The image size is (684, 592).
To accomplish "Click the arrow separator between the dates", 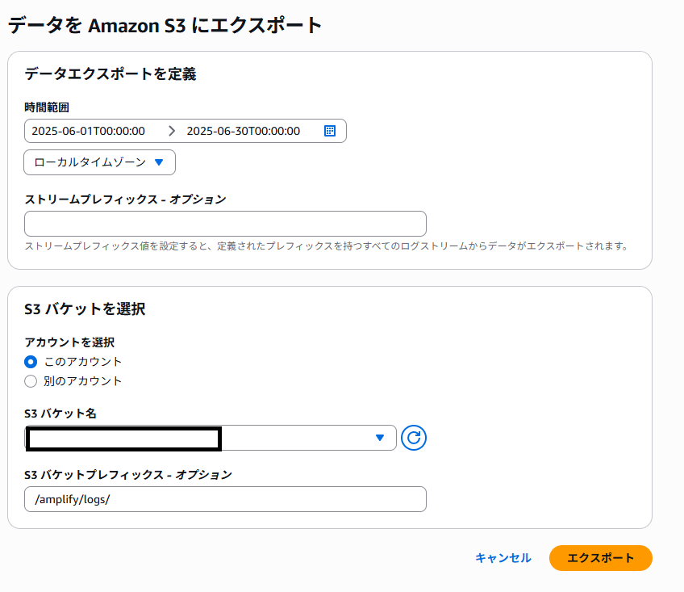I will (171, 131).
